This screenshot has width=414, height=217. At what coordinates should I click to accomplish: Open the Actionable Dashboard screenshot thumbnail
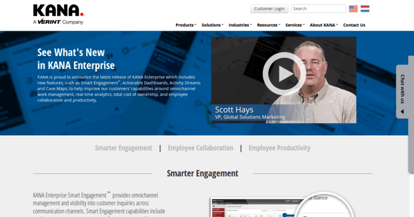coord(251,207)
